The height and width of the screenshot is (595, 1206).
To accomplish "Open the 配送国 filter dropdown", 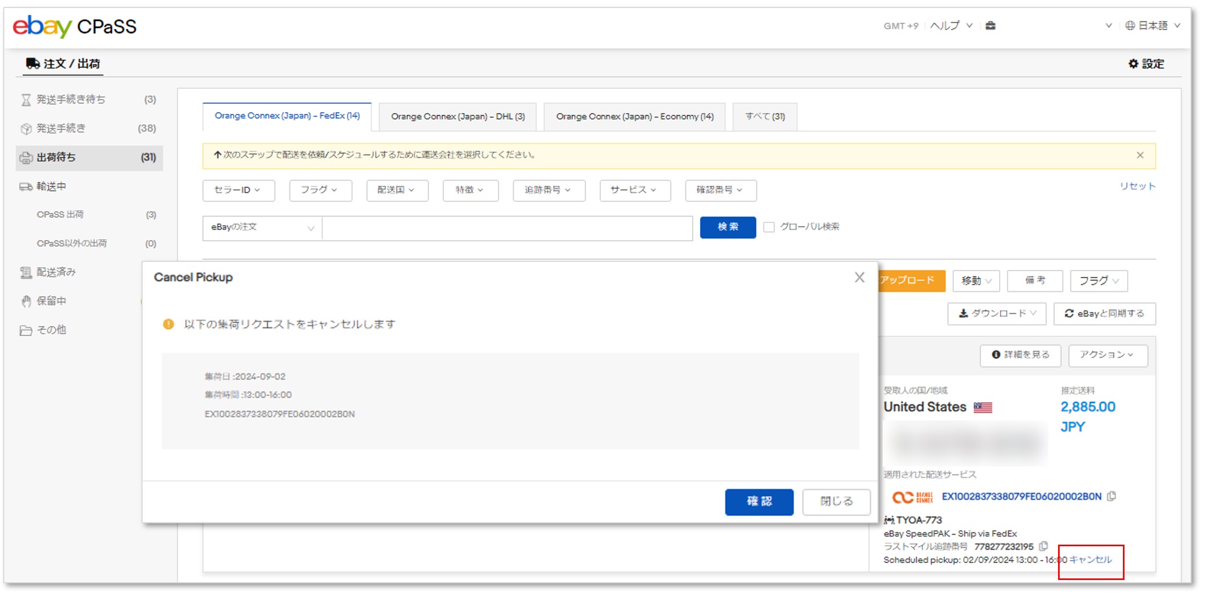I will pyautogui.click(x=397, y=190).
